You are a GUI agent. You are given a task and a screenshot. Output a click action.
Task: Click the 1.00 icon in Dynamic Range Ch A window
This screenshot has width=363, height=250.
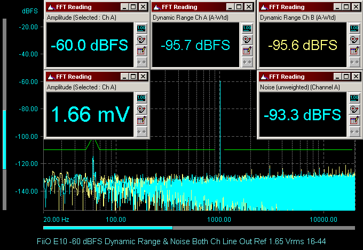click(x=247, y=28)
